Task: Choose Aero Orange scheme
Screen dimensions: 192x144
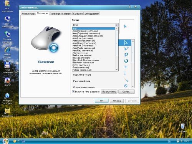Action: point(94,43)
